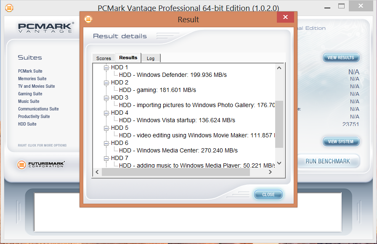Select Gaming Suite in sidebar
The height and width of the screenshot is (244, 377).
[30, 94]
